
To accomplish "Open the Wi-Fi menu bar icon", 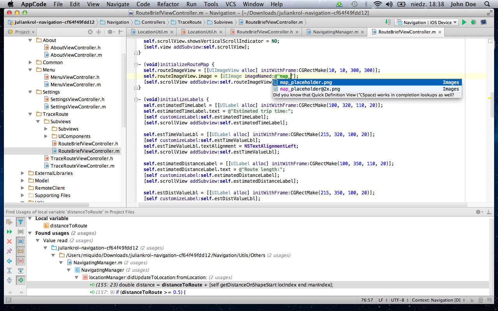I will click(x=377, y=4).
